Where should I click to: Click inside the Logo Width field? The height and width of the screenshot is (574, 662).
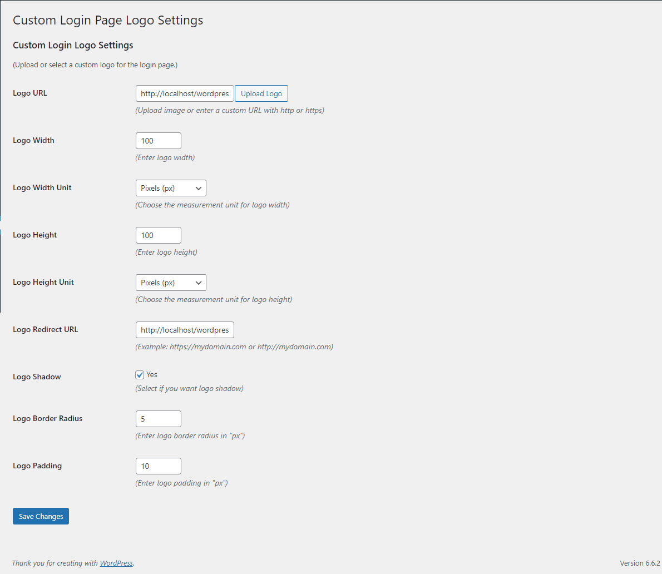[158, 141]
